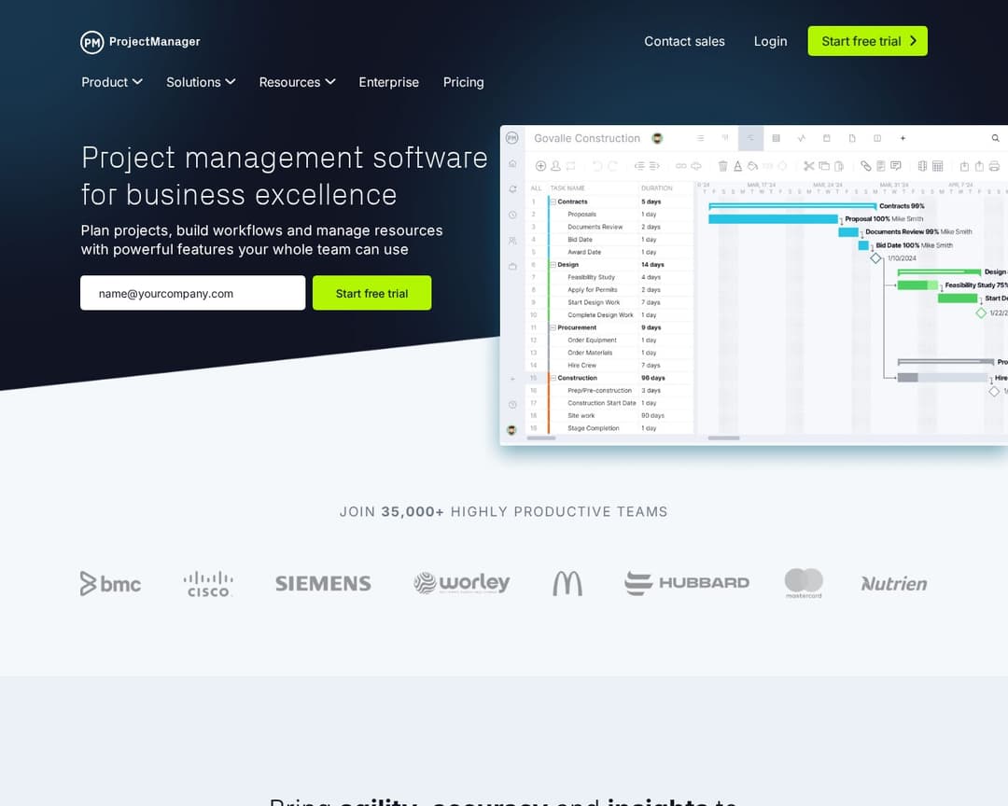Click the Cisco logo
The width and height of the screenshot is (1008, 806).
click(x=208, y=584)
